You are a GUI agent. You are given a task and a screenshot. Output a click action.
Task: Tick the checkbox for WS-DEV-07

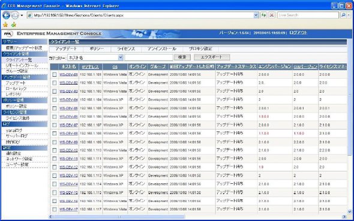pos(55,125)
